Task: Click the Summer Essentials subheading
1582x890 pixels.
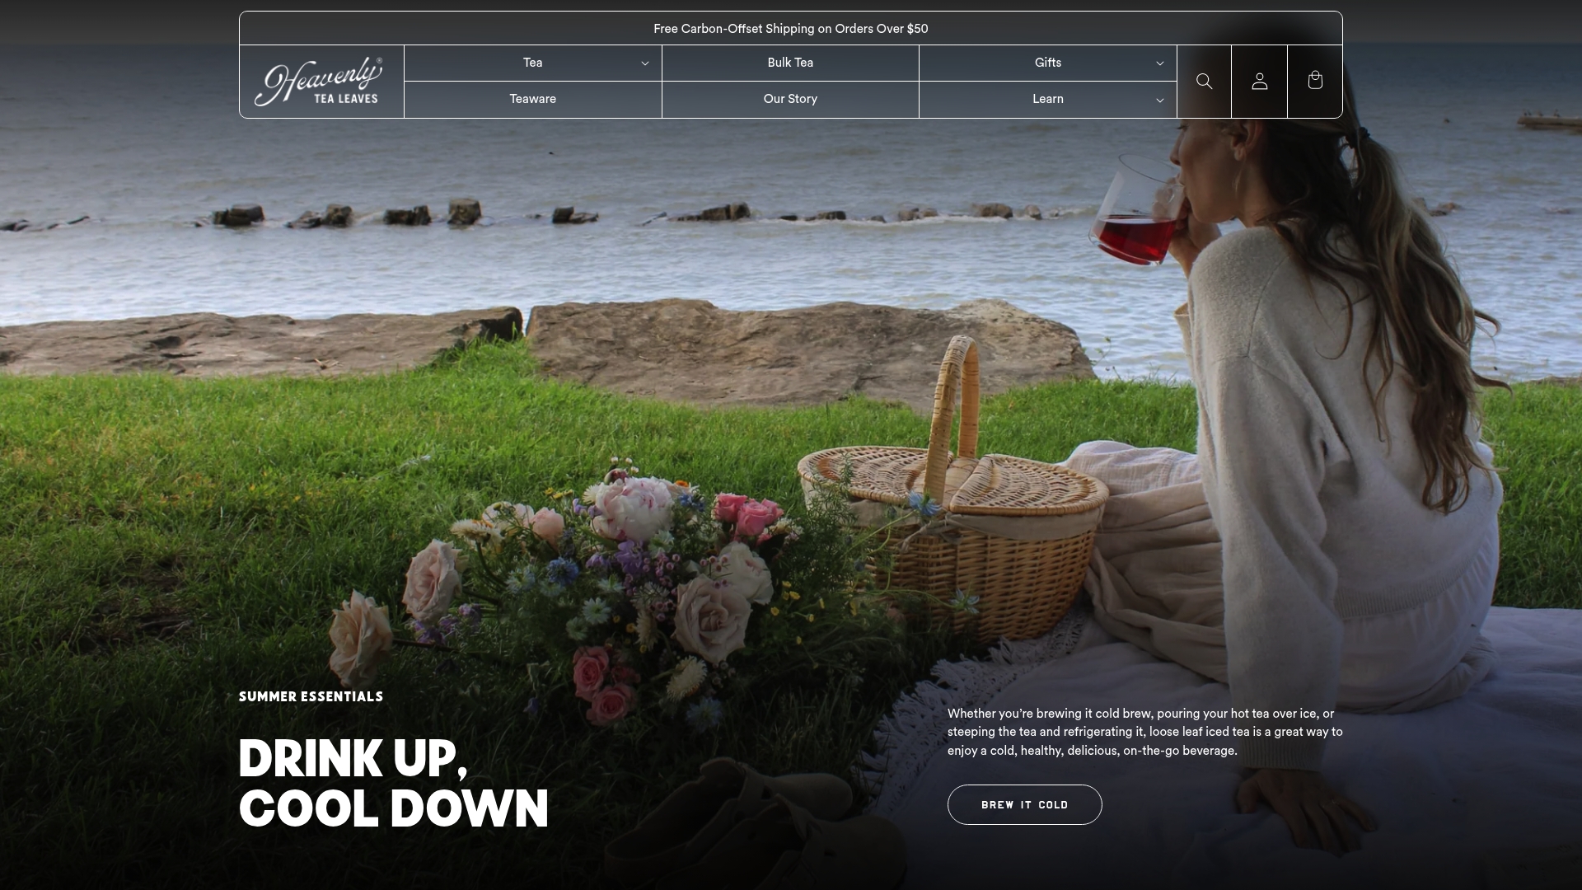Action: click(311, 697)
